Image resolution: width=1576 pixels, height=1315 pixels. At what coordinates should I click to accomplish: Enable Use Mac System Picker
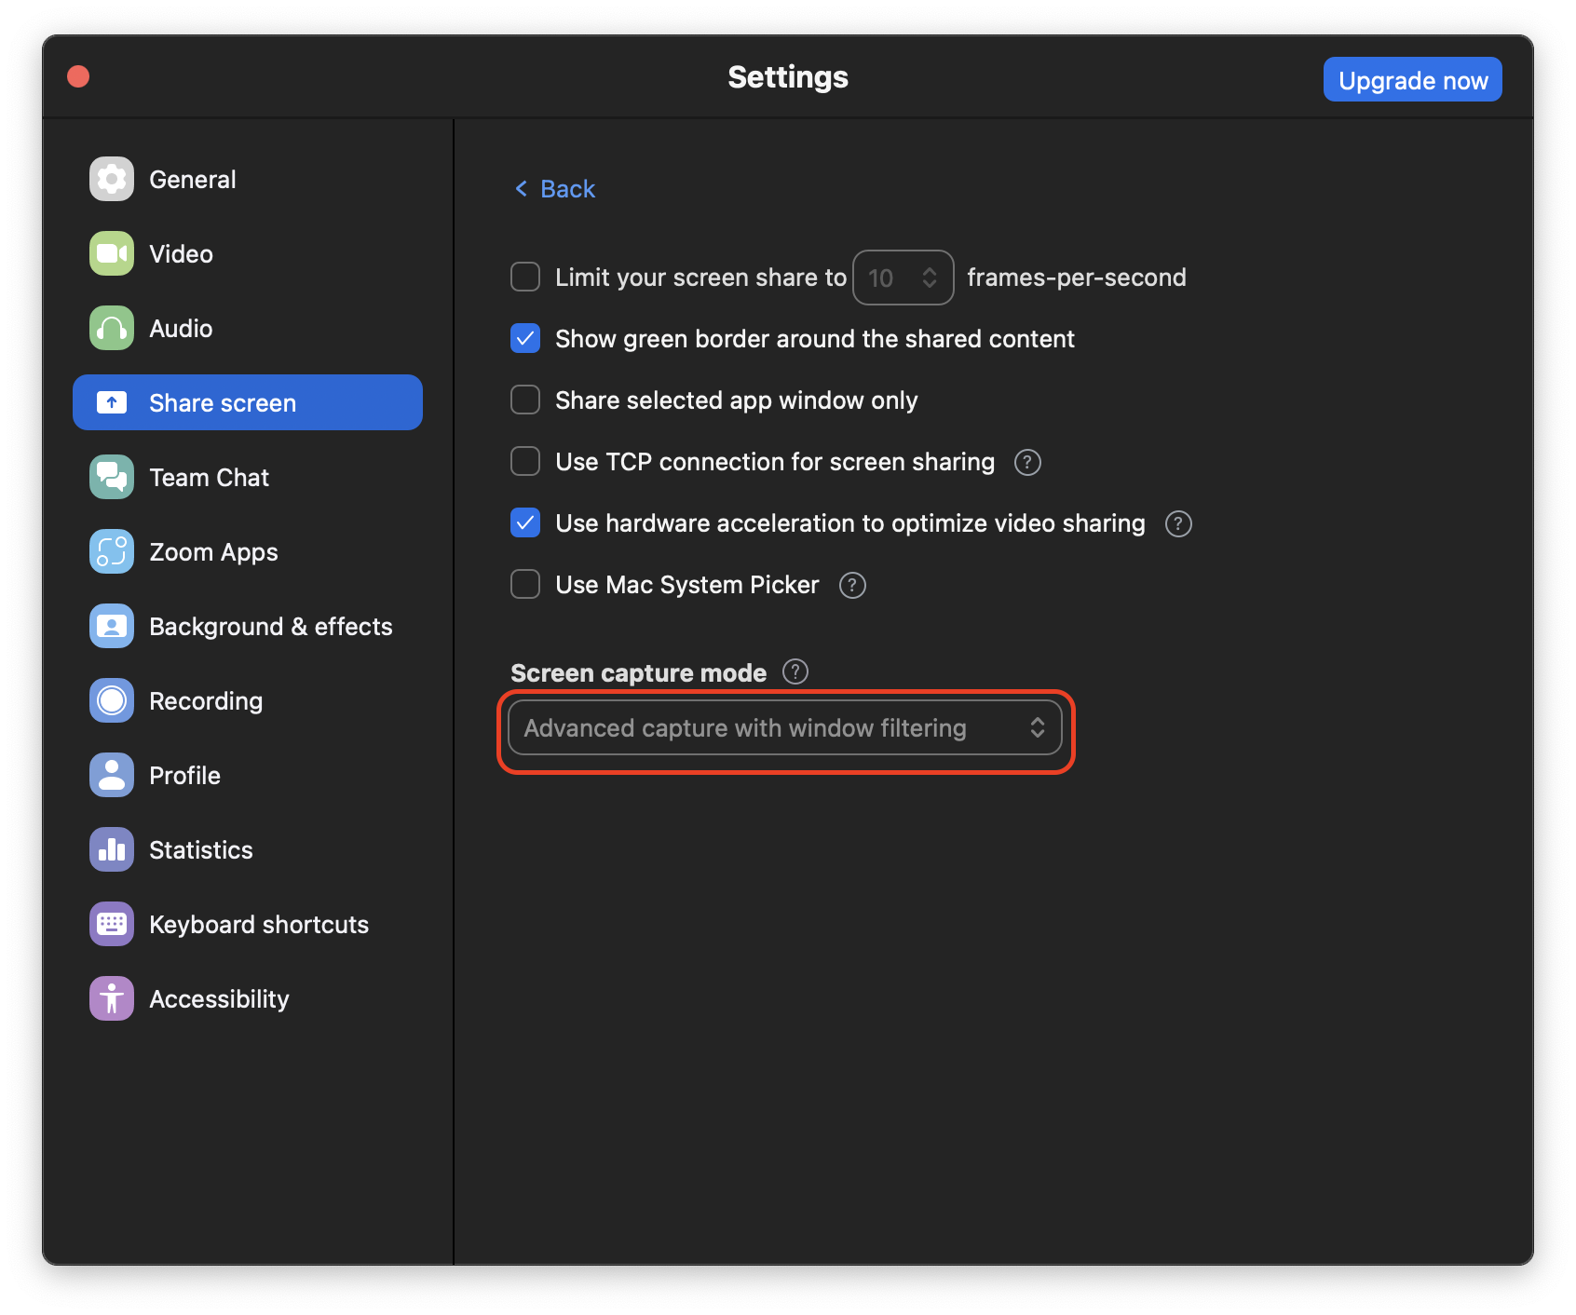524,584
